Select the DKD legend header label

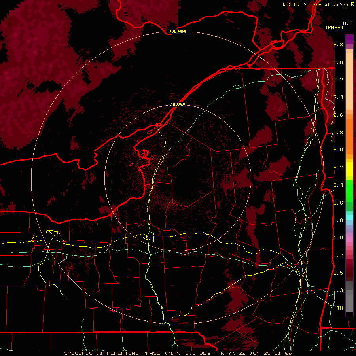click(x=348, y=24)
